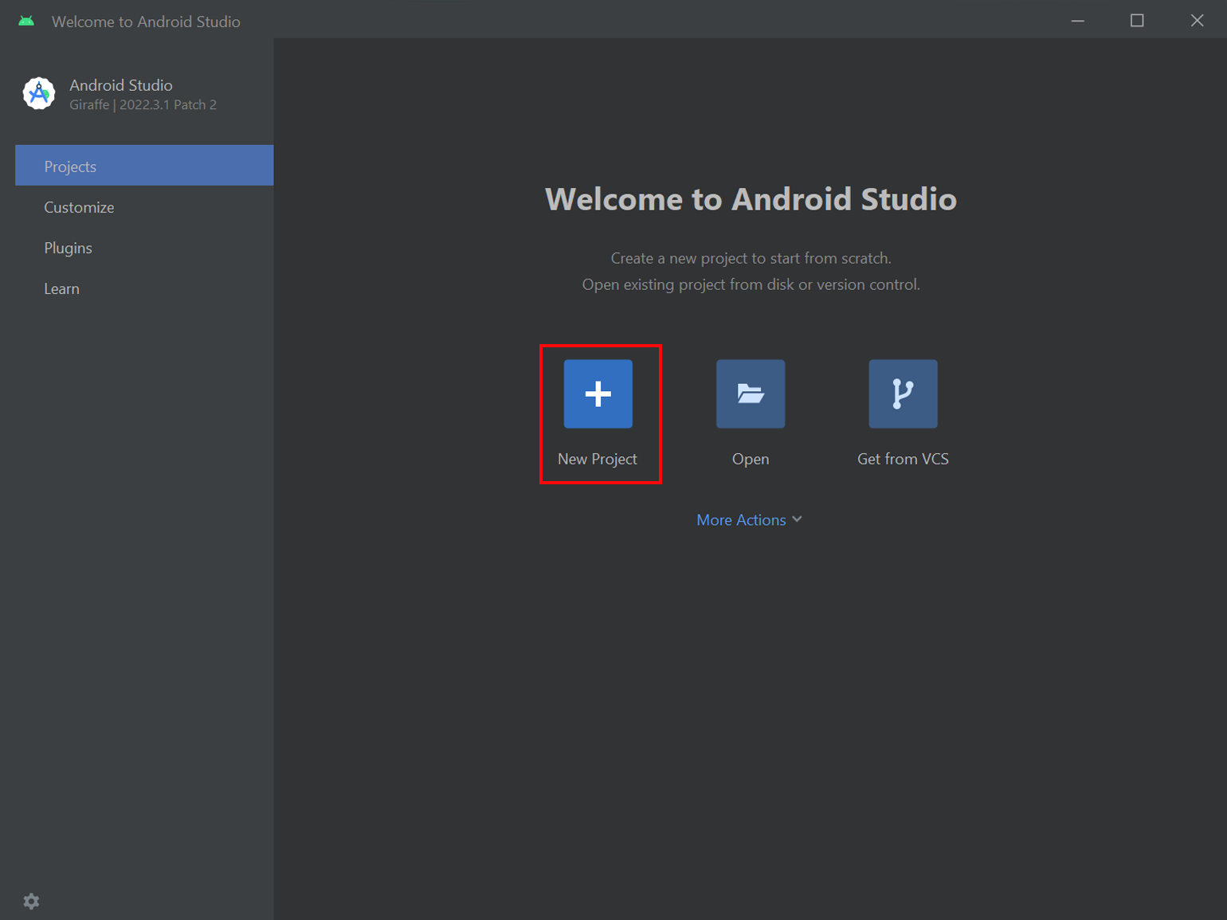The image size is (1227, 920).
Task: Click the Welcome to Android Studio heading
Action: tap(751, 199)
